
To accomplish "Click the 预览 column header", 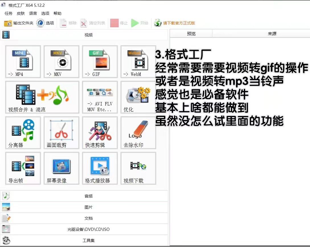I will [x=191, y=34].
